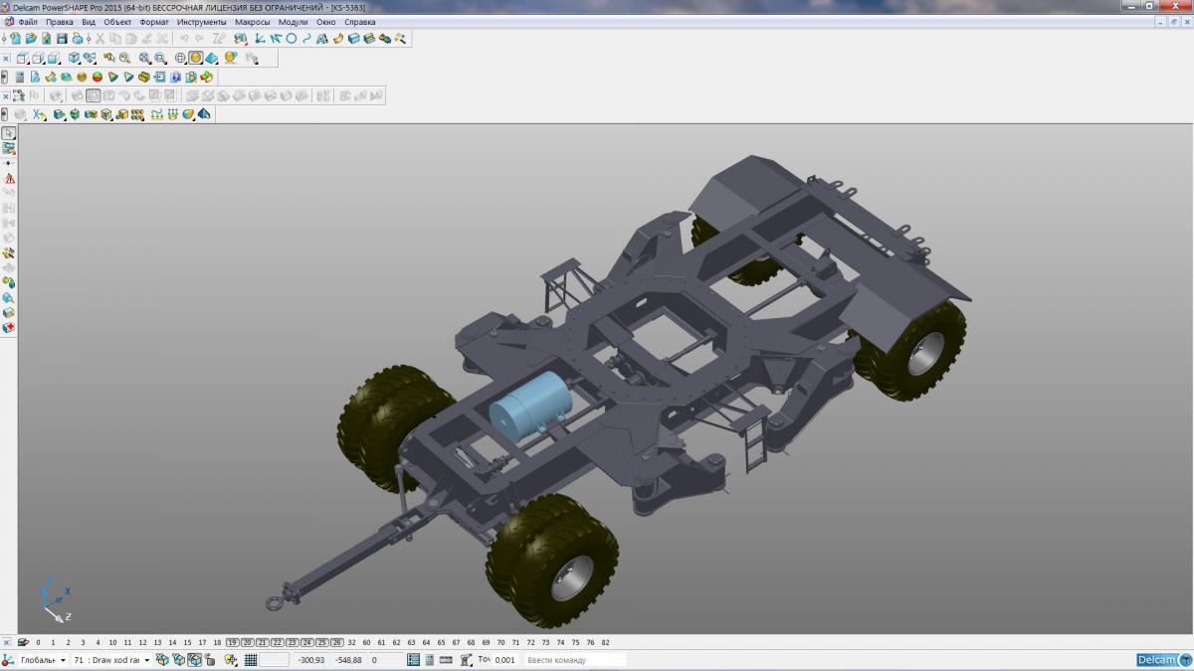This screenshot has height=671, width=1194.
Task: Click level number 71 in level bar
Action: (x=514, y=642)
